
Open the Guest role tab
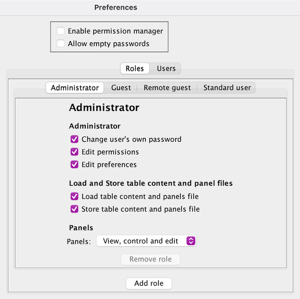pos(121,88)
